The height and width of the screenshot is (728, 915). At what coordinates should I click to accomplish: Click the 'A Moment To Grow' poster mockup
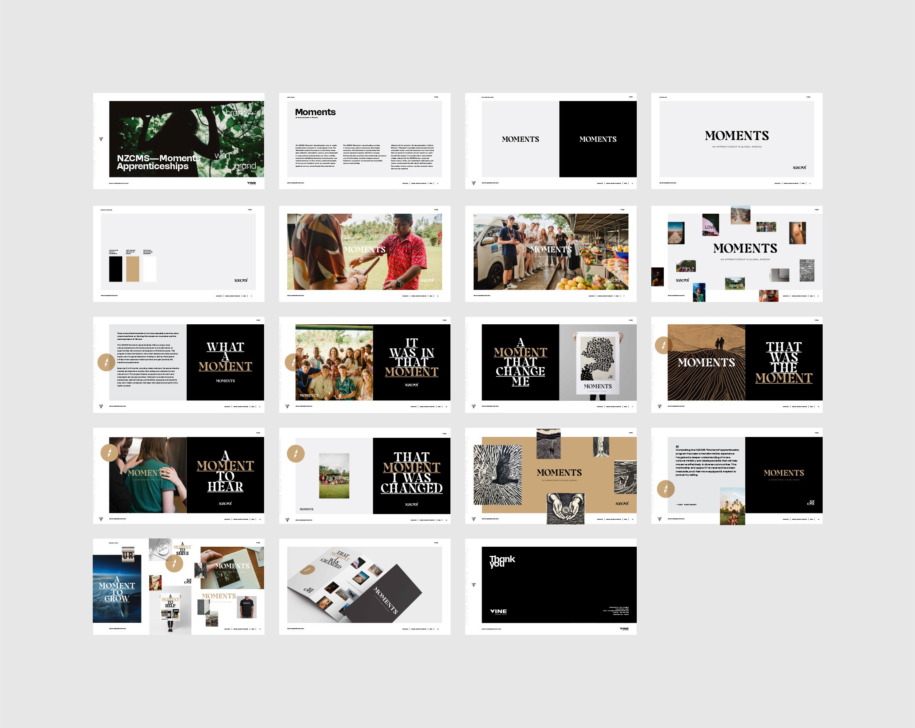(x=117, y=589)
